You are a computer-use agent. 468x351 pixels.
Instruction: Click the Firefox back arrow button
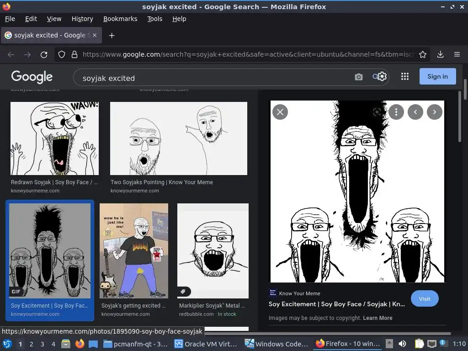tap(11, 55)
